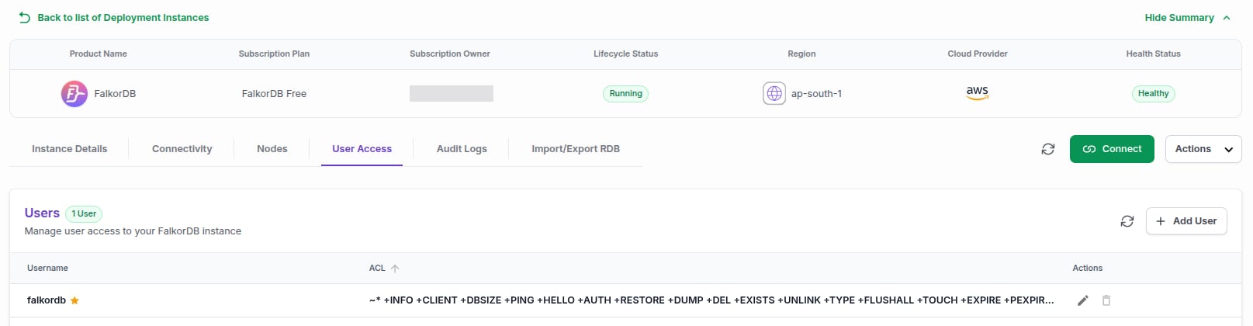Switch to the Connectivity tab

pos(182,149)
